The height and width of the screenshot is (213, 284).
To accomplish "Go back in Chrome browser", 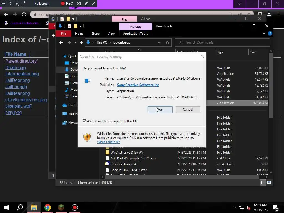I will pyautogui.click(x=6, y=14).
